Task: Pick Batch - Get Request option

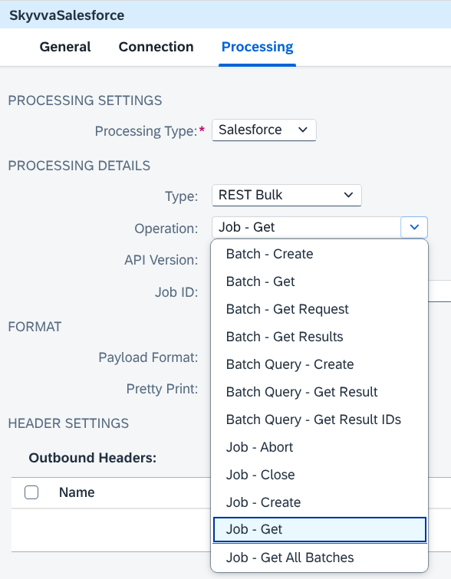Action: [320, 309]
